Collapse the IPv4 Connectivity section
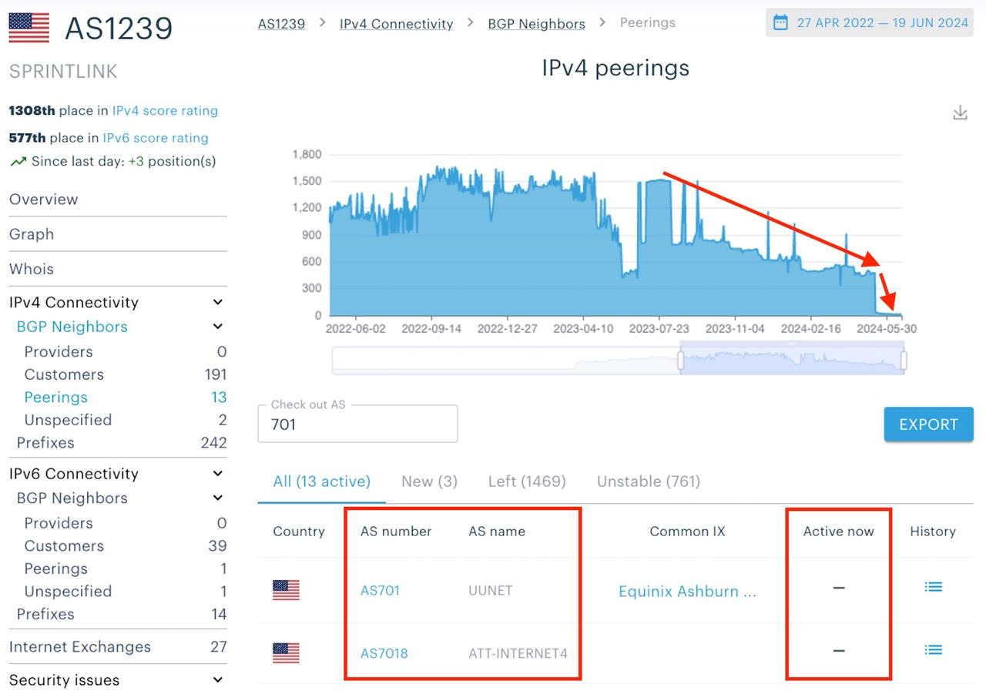 218,303
